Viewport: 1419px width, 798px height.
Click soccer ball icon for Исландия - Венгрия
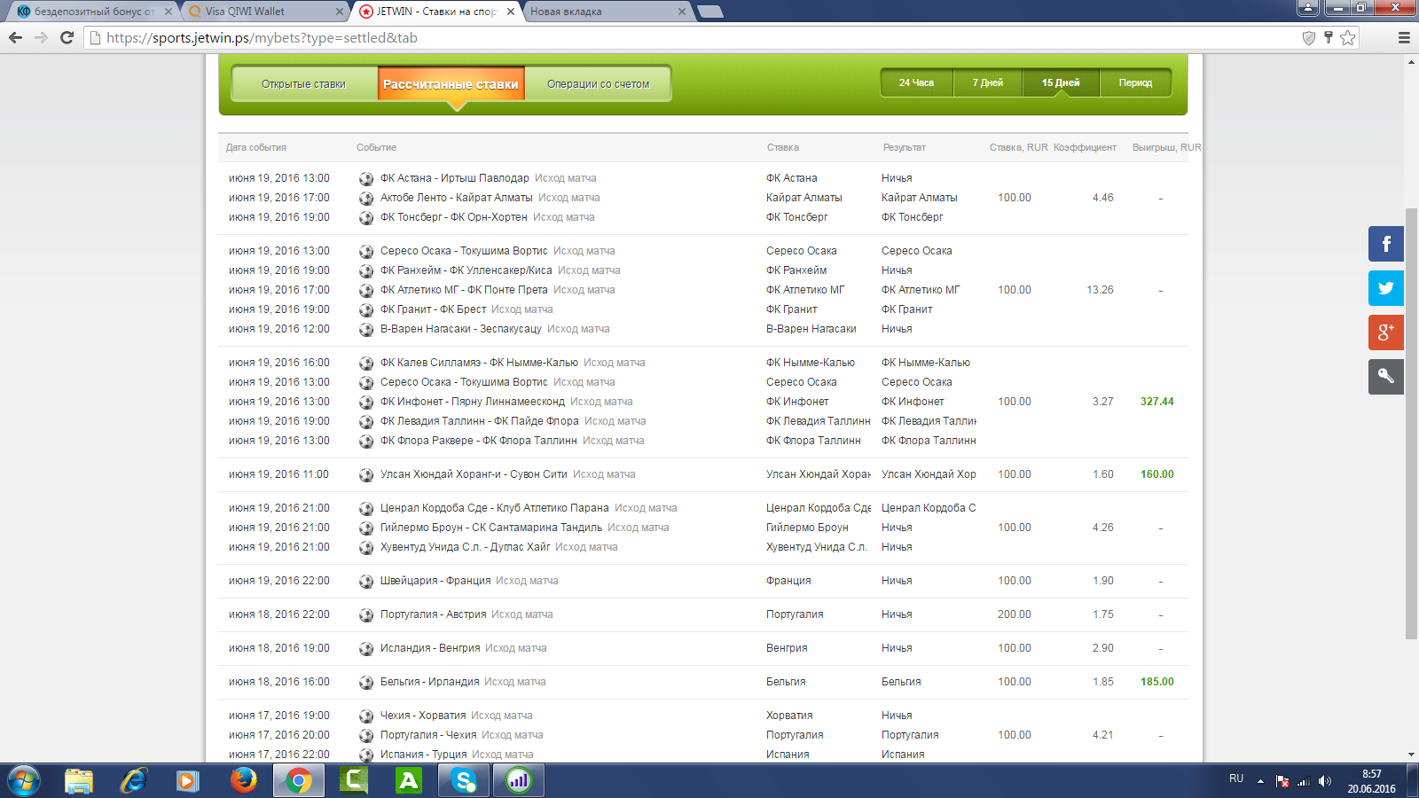(x=366, y=648)
